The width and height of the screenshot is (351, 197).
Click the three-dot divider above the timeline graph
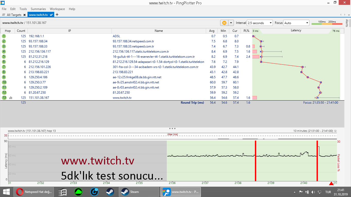172,128
